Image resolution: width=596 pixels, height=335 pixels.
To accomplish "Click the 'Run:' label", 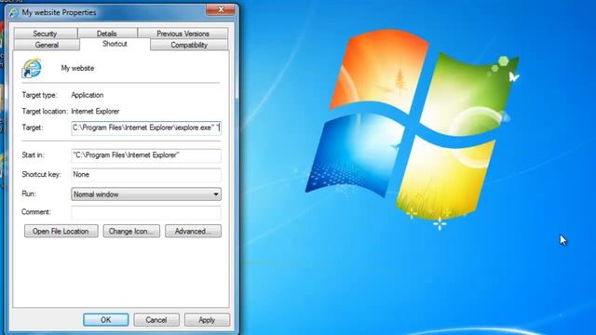I will pyautogui.click(x=29, y=194).
